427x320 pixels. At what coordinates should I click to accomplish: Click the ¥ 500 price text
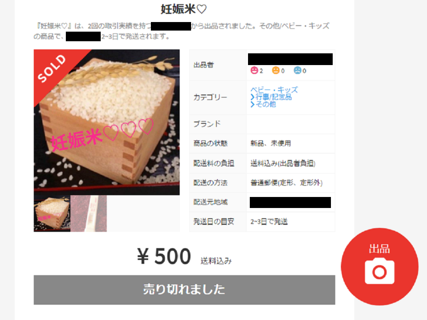coord(164,257)
